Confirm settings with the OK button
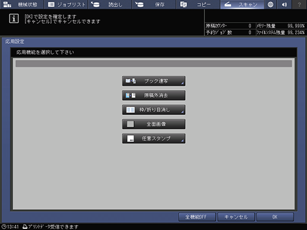Image resolution: width=307 pixels, height=230 pixels. pyautogui.click(x=275, y=217)
